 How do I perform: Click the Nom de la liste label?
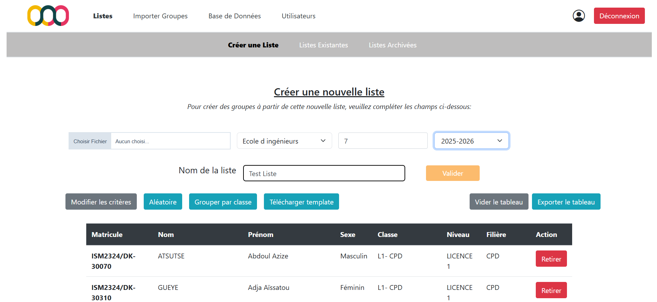pyautogui.click(x=207, y=170)
